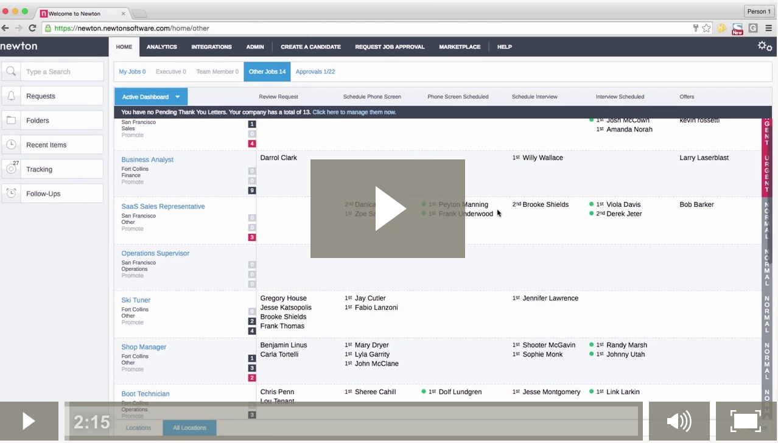This screenshot has width=778, height=443.
Task: Click candidate Willy Wallace
Action: 542,158
